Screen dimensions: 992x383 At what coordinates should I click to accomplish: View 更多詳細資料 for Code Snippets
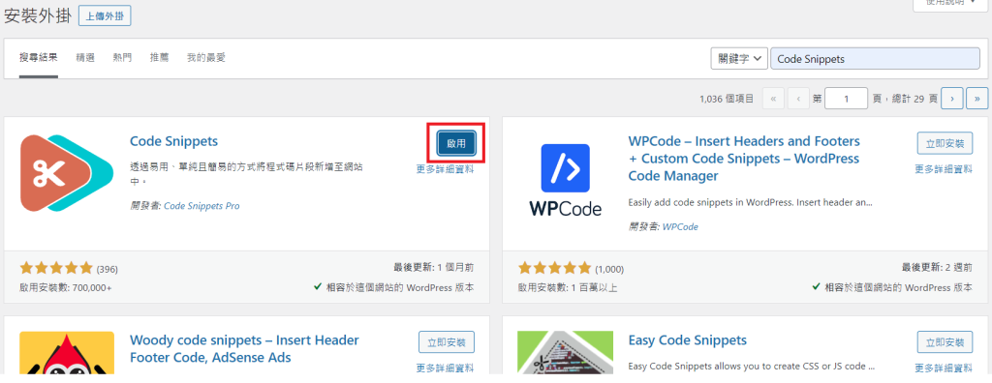click(x=445, y=168)
